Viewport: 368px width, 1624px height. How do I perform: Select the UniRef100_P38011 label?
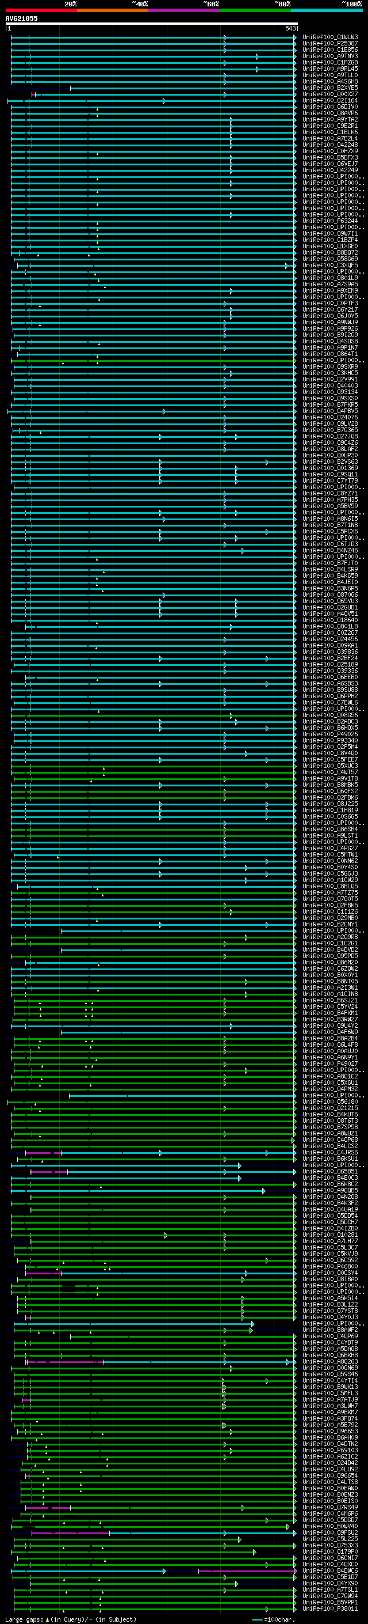pyautogui.click(x=330, y=1609)
